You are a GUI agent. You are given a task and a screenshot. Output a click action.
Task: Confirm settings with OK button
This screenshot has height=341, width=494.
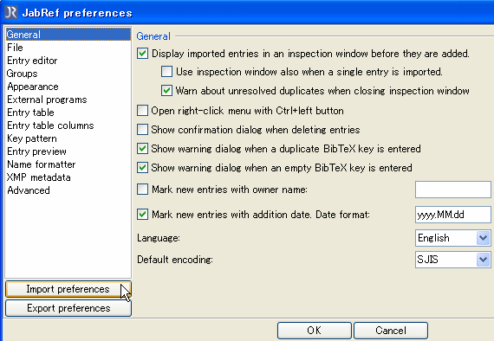pyautogui.click(x=314, y=331)
